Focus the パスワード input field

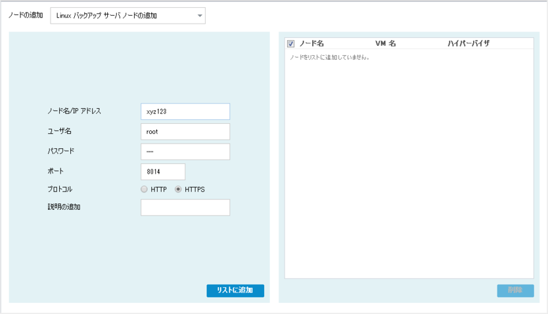(x=185, y=151)
